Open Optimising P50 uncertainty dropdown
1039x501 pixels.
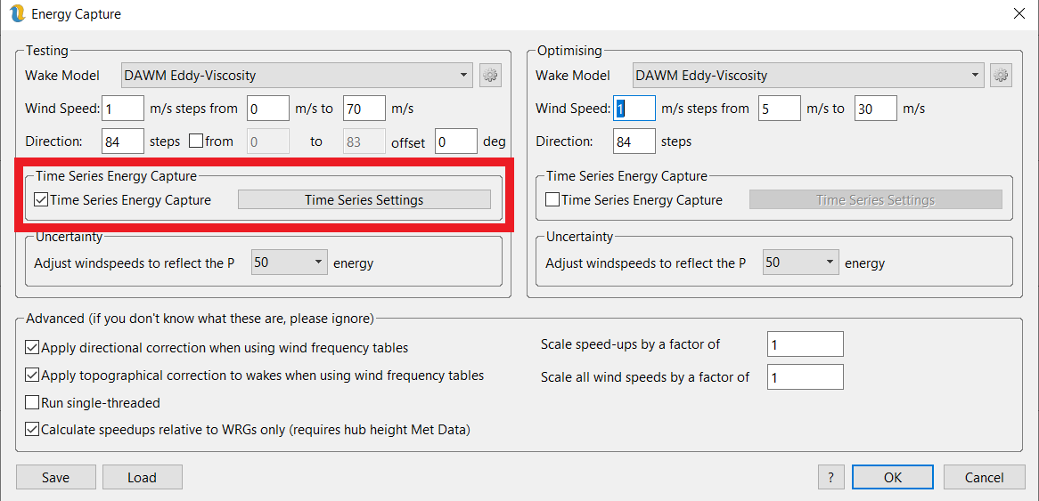tap(800, 263)
